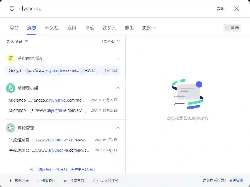The image size is (250, 187).
Task: Collapse the 评论管理 group chevron
Action: click(118, 128)
